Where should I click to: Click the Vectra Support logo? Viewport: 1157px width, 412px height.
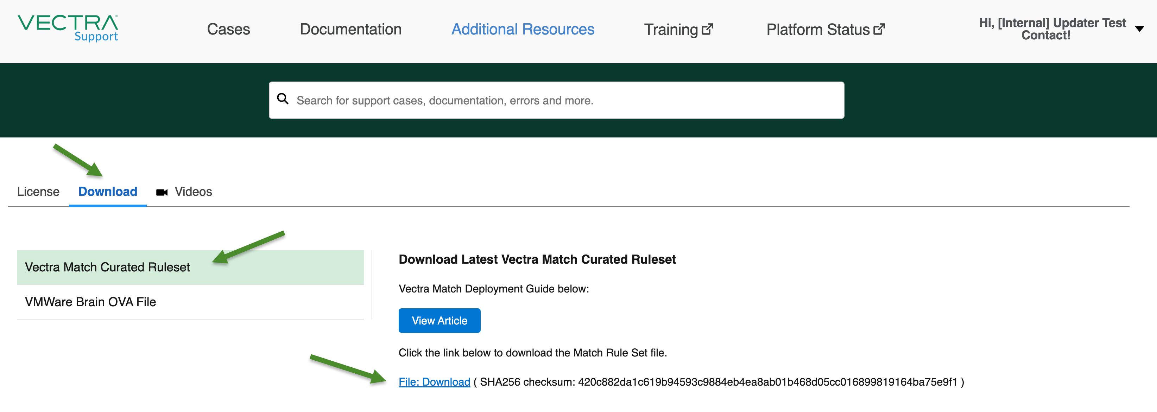click(68, 28)
